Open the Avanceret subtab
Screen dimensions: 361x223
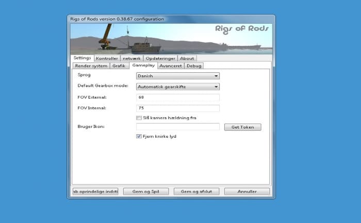pyautogui.click(x=171, y=66)
